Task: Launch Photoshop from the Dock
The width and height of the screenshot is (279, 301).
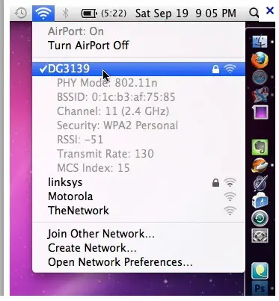Action: coord(260,288)
